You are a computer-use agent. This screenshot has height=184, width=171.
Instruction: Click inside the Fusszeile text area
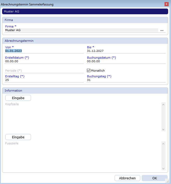(x=83, y=156)
